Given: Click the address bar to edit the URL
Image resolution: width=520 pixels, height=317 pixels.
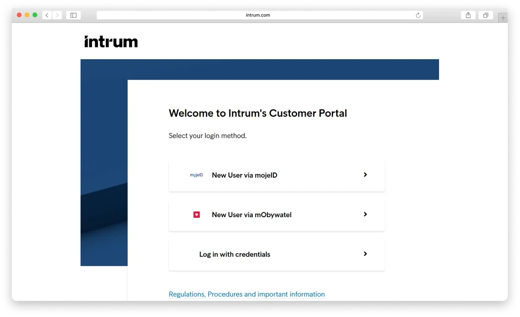Looking at the screenshot, I should click(x=259, y=15).
